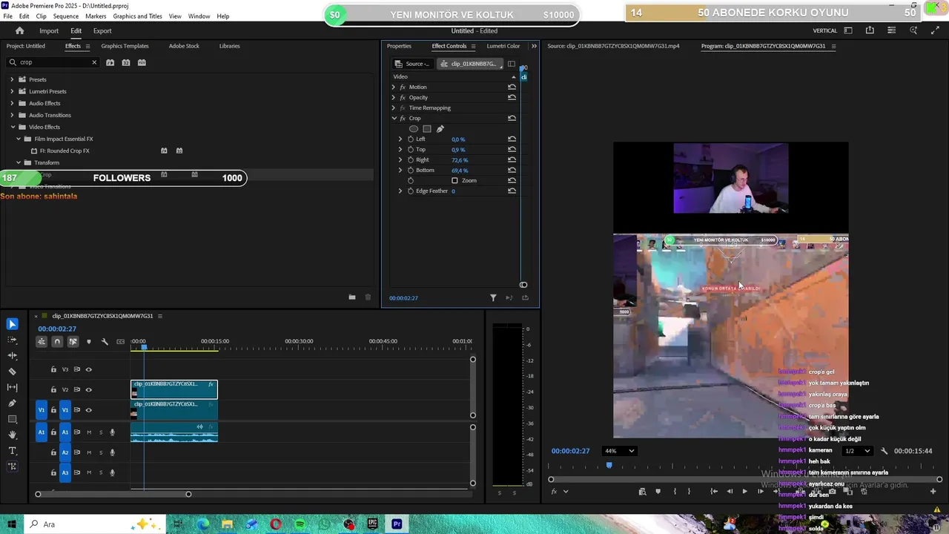Click the Home icon in the header

click(x=20, y=30)
